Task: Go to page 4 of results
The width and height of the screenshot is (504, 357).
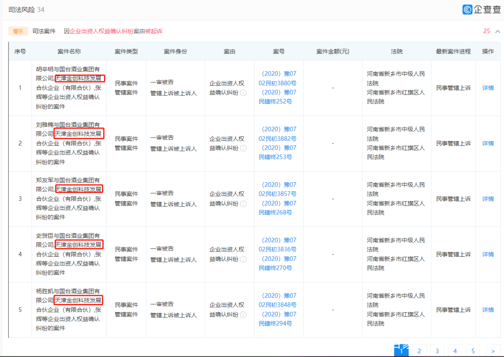Action: click(x=455, y=351)
